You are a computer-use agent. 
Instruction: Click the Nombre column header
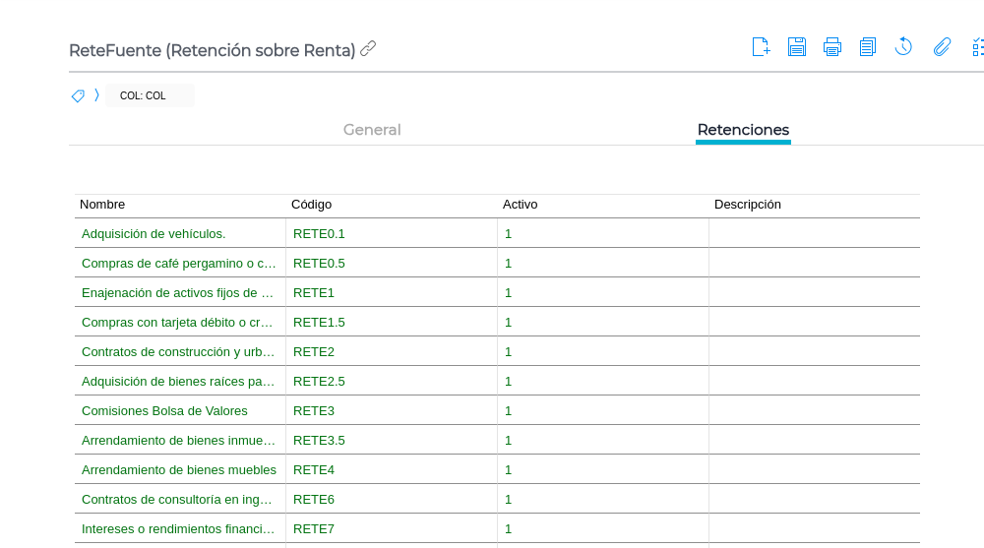(102, 205)
